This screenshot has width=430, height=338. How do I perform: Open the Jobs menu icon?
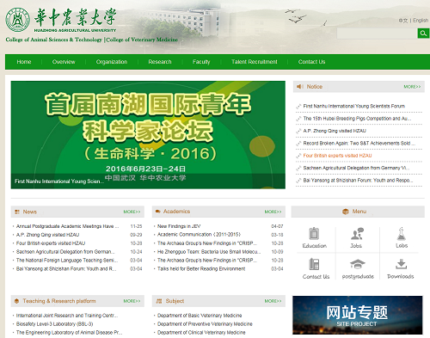click(x=357, y=234)
